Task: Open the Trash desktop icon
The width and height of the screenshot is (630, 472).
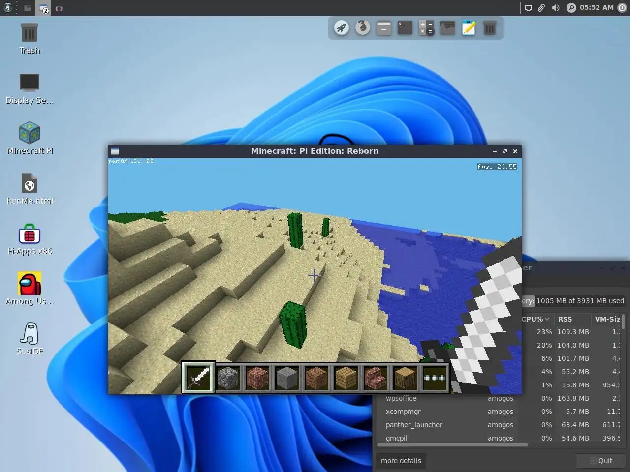Action: [30, 38]
